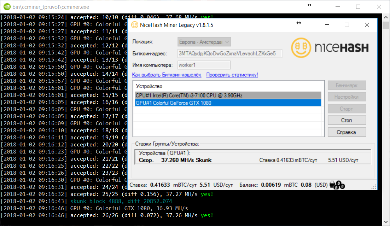The image size is (390, 226).
Task: Maximize the ccminer console window
Action: 358,7
